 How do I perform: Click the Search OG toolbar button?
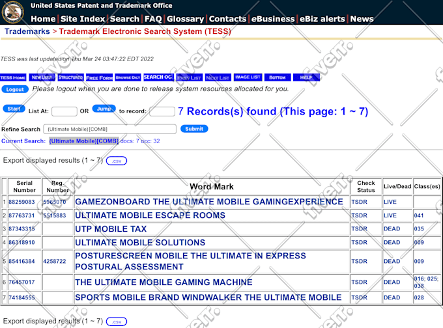[x=158, y=77]
